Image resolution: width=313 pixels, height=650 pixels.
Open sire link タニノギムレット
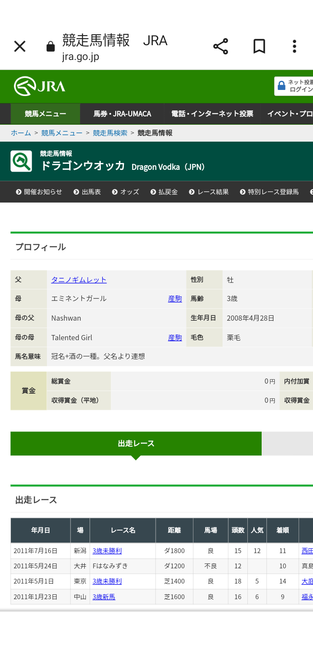(x=79, y=280)
